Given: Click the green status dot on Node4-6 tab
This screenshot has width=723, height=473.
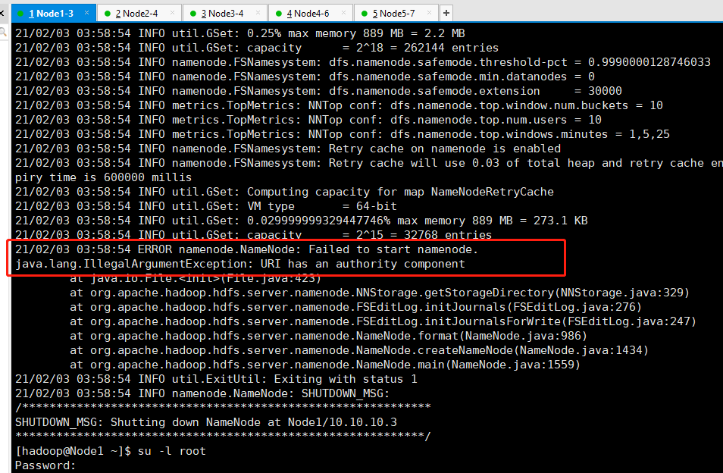Looking at the screenshot, I should pyautogui.click(x=278, y=14).
